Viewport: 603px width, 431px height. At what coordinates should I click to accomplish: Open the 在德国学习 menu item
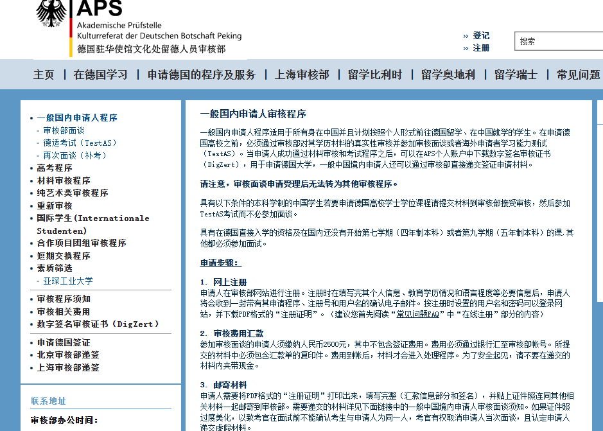coord(101,75)
